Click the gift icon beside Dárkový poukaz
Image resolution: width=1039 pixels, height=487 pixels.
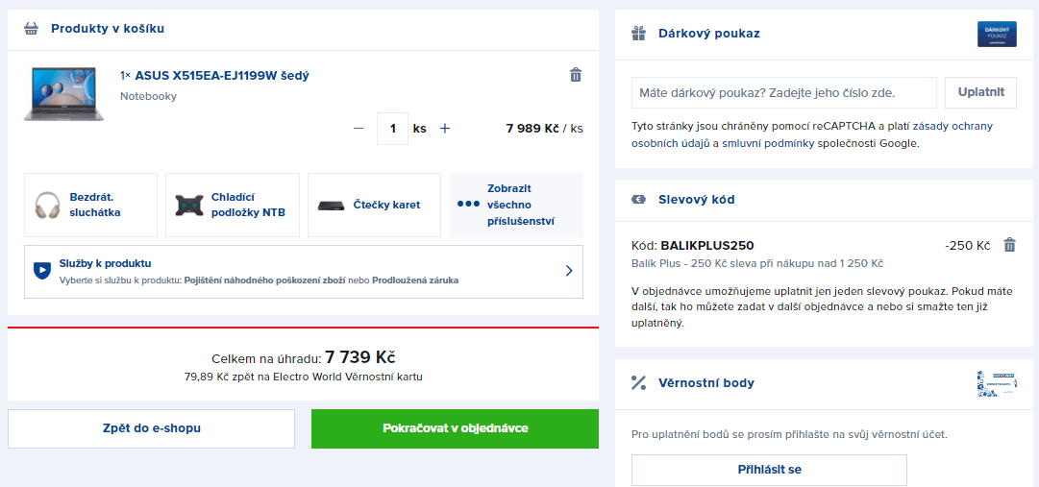(638, 33)
